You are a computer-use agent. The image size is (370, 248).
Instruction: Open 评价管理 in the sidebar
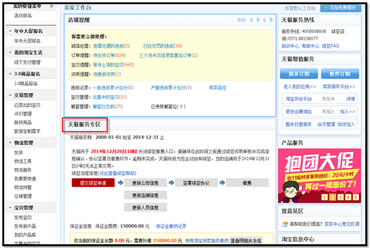23,114
